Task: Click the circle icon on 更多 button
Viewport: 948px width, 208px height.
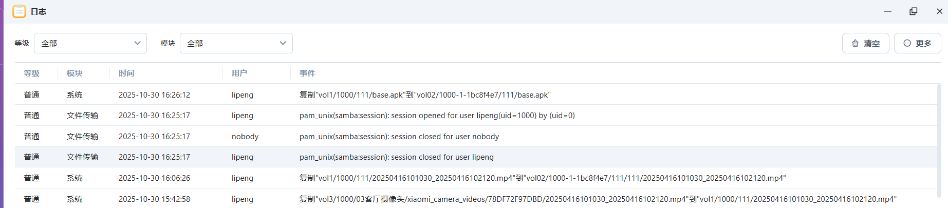Action: tap(907, 43)
